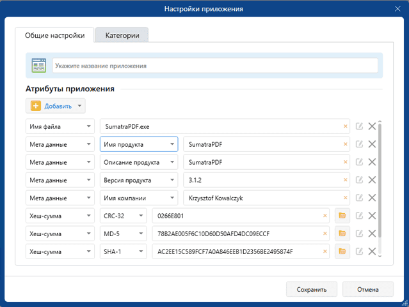
Task: Click the application name input field
Action: (214, 66)
